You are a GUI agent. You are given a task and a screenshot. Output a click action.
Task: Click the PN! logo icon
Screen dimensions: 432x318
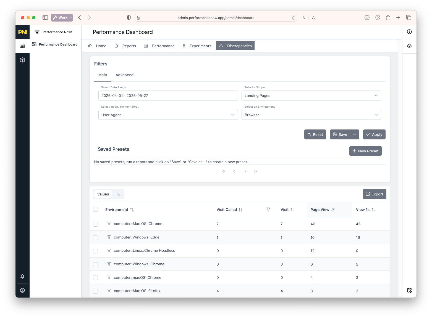pyautogui.click(x=23, y=32)
